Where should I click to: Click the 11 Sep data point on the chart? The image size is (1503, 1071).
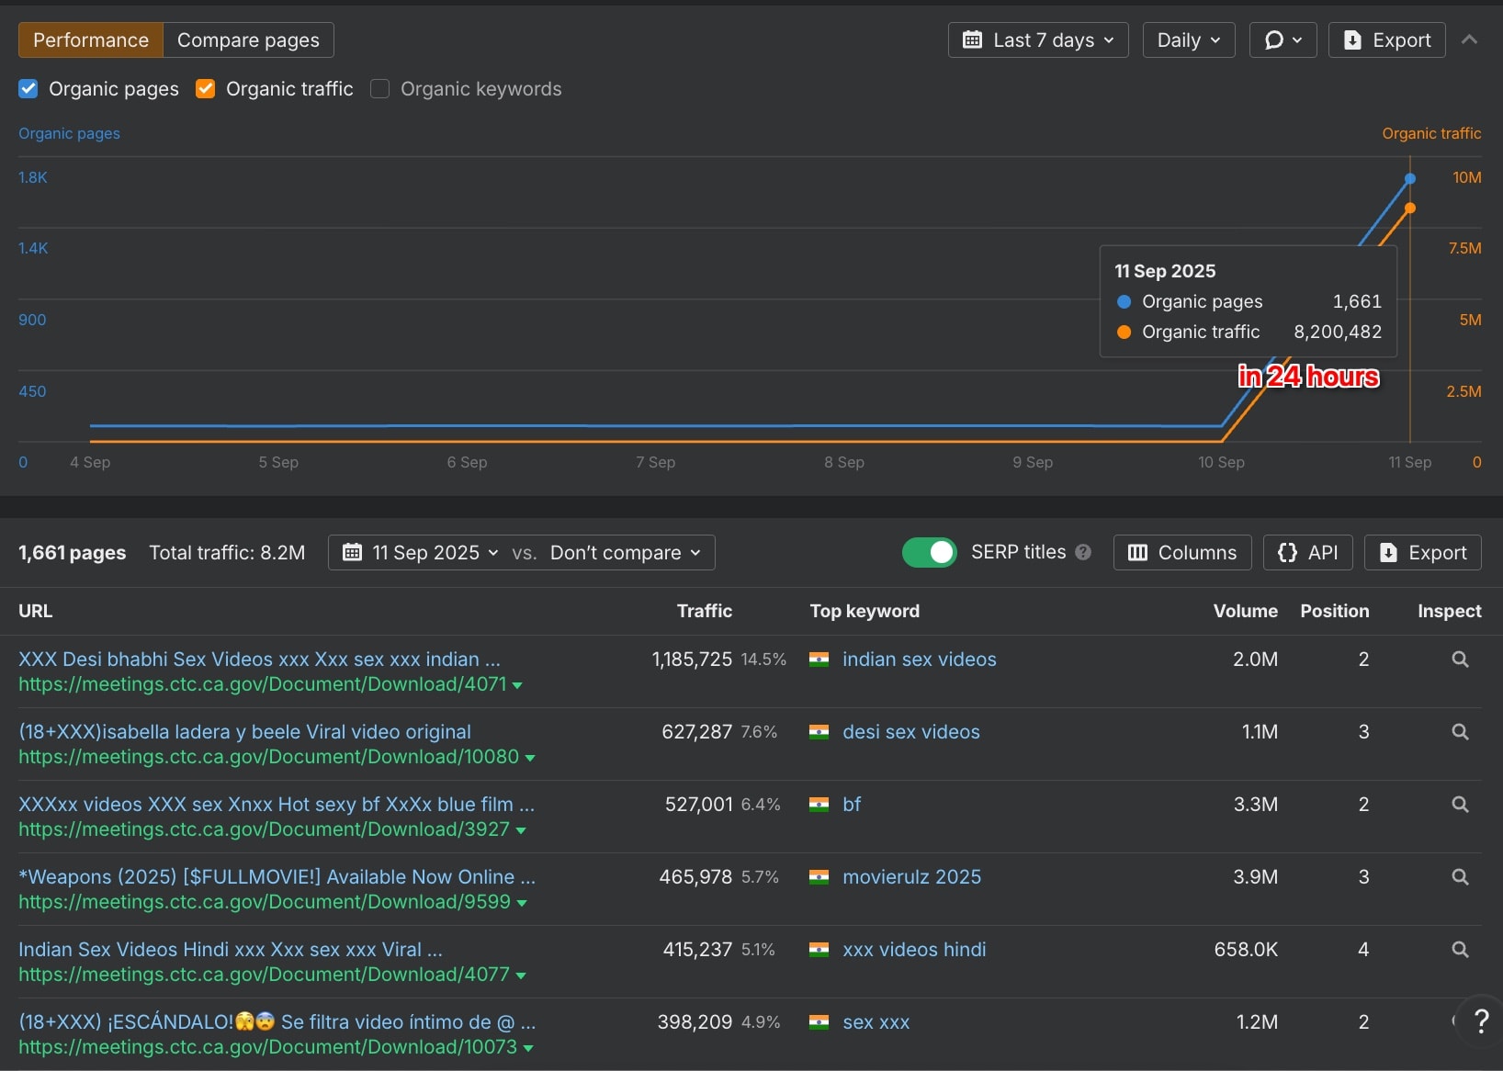point(1408,178)
